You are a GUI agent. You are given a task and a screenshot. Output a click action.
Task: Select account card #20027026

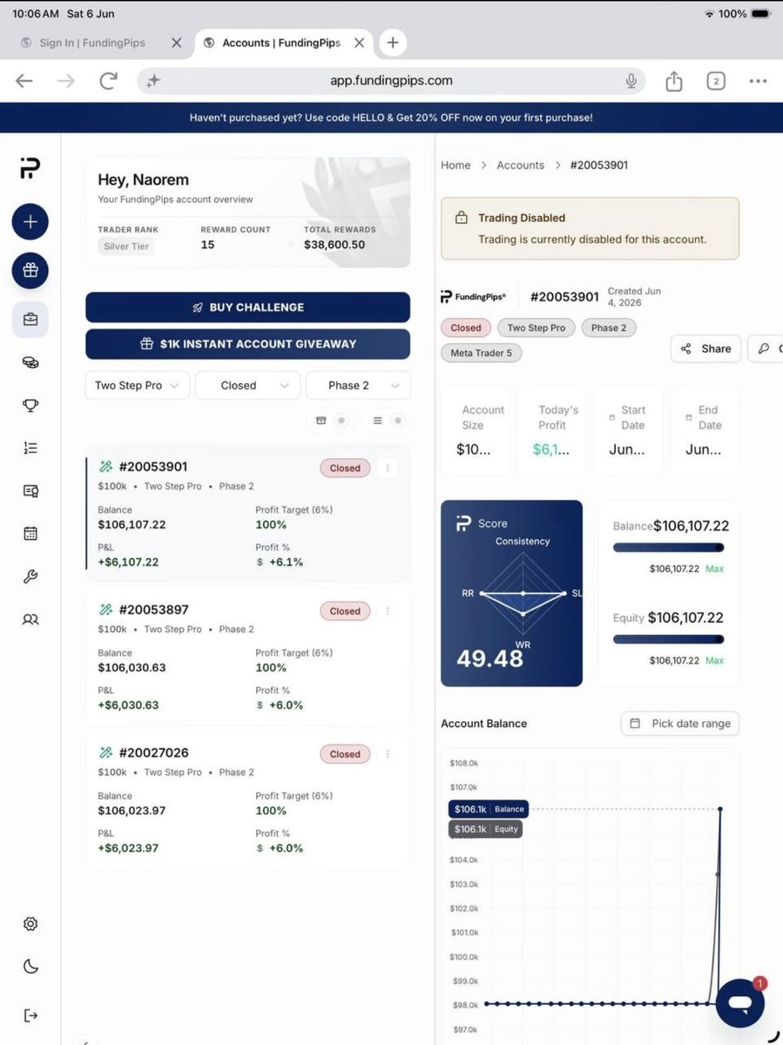point(247,799)
